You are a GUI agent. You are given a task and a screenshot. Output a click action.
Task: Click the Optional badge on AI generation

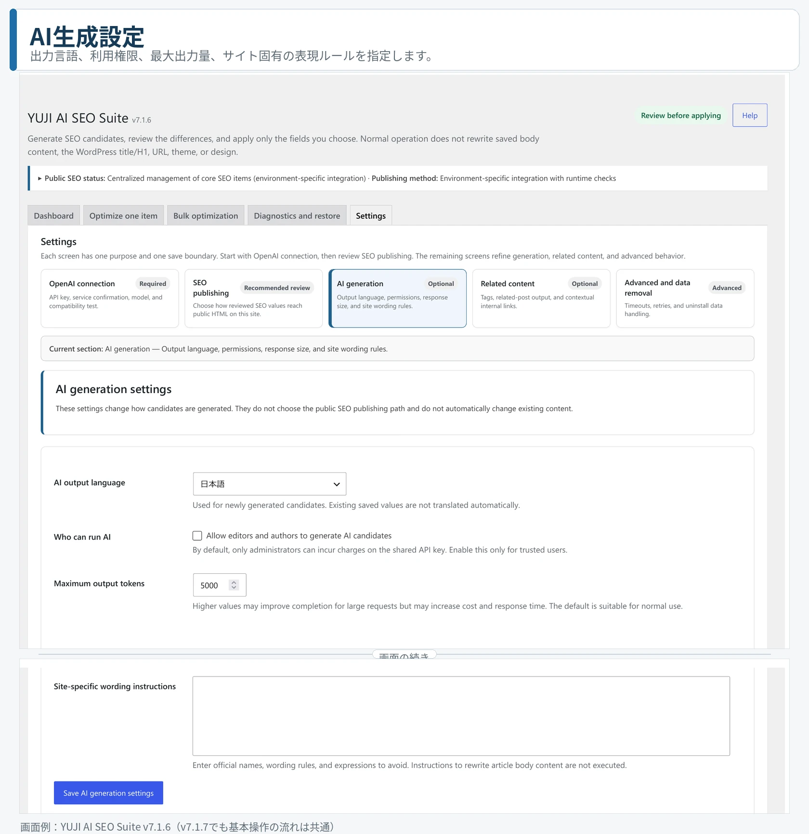[x=441, y=284]
